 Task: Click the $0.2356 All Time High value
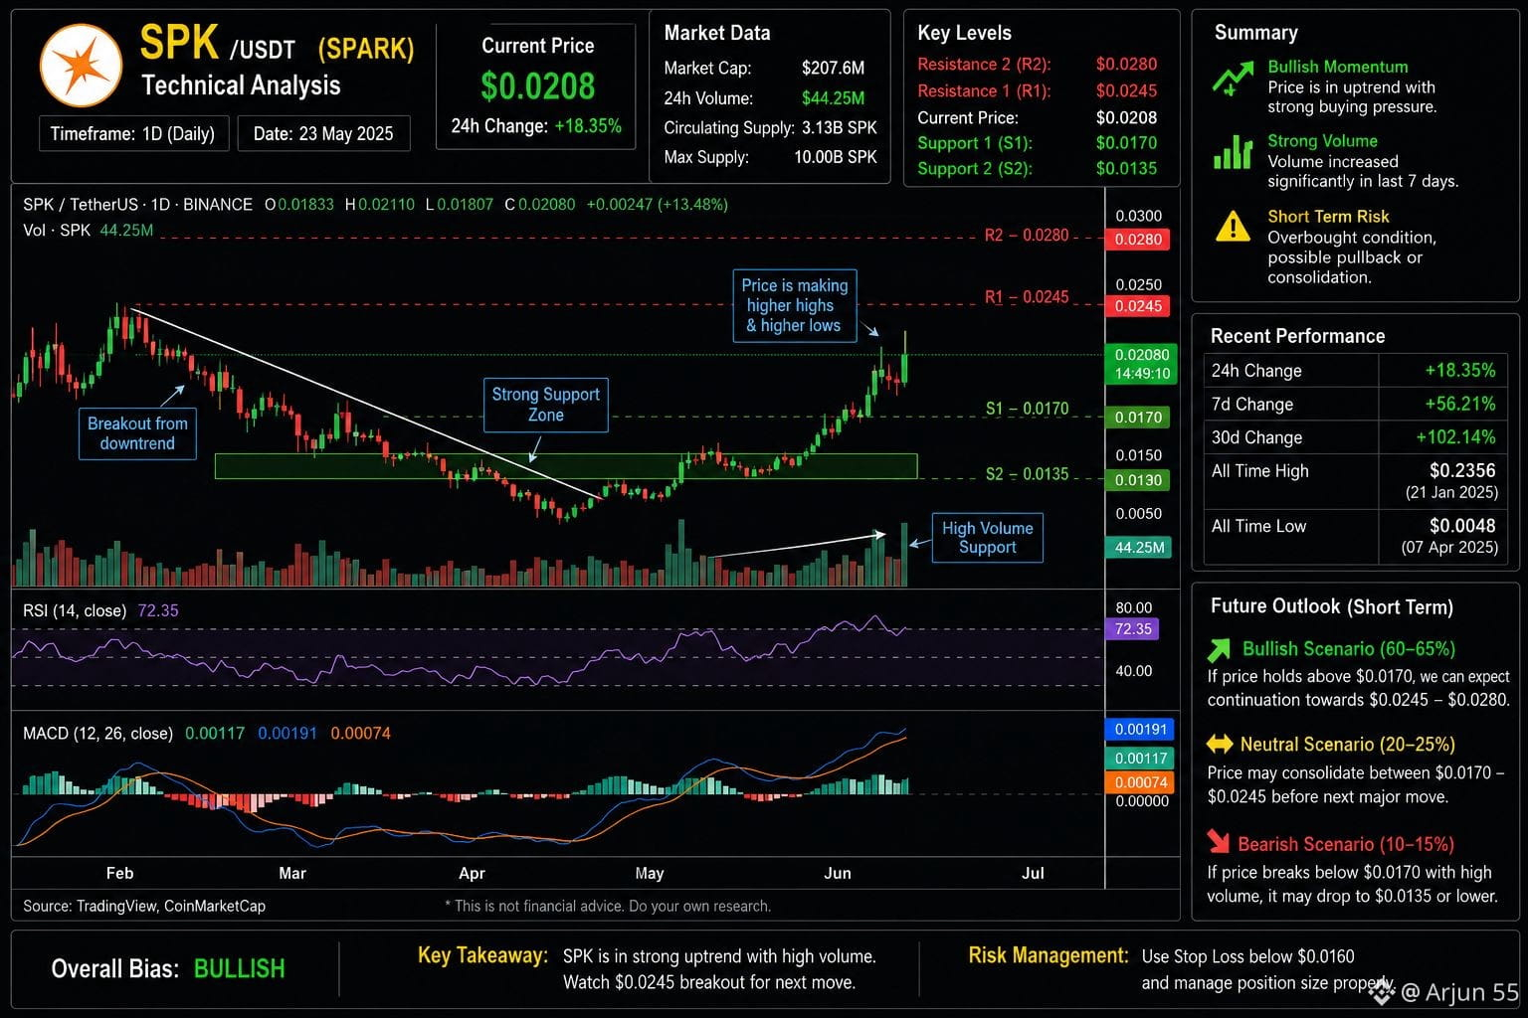(x=1462, y=471)
